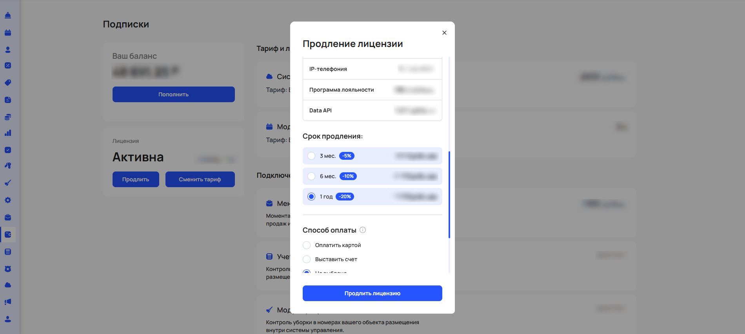Open the bar chart analytics icon
The width and height of the screenshot is (745, 334).
[8, 133]
